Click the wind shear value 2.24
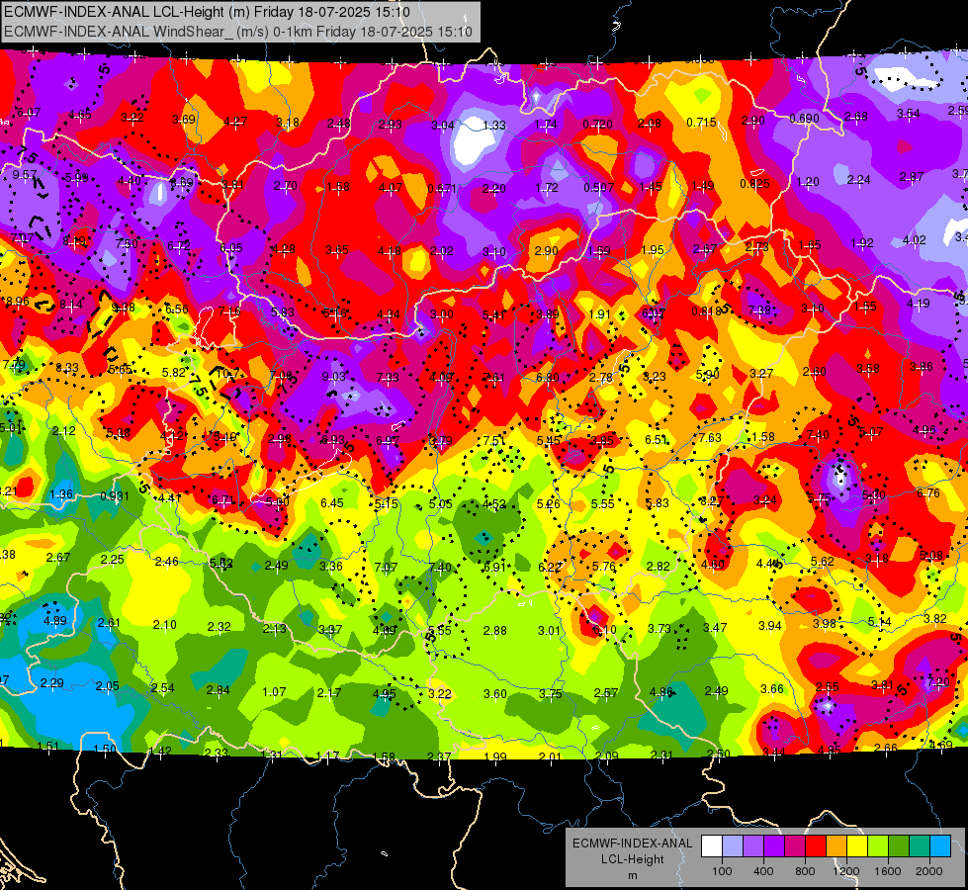Viewport: 968px width, 890px height. click(x=858, y=180)
